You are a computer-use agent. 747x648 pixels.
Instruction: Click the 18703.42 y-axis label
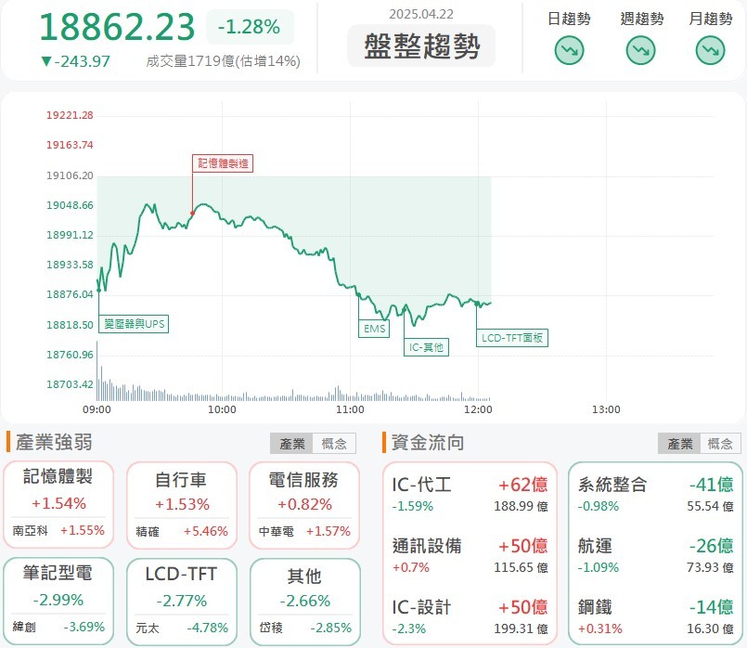pyautogui.click(x=70, y=384)
